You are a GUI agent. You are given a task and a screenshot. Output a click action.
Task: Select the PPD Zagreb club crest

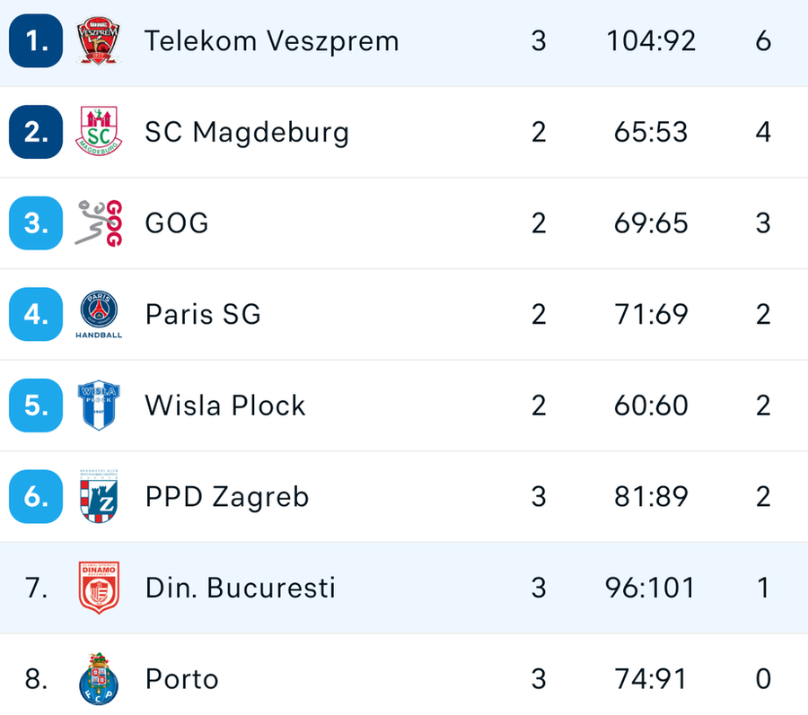[99, 496]
